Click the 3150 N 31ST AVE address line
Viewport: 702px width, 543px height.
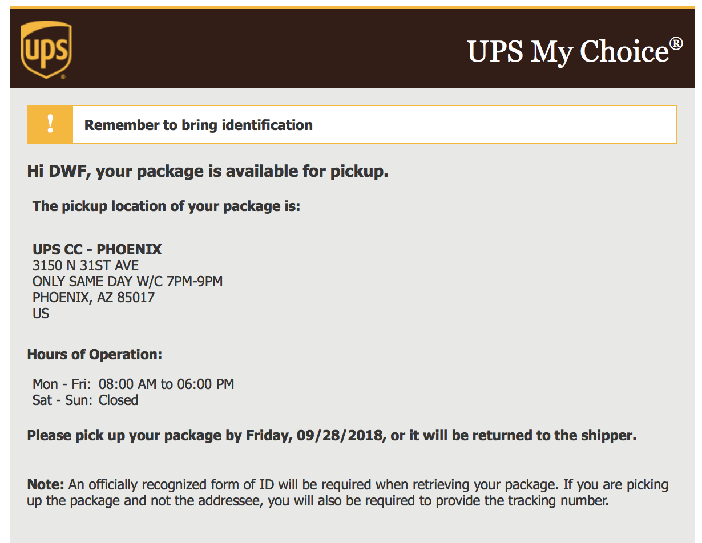(86, 265)
